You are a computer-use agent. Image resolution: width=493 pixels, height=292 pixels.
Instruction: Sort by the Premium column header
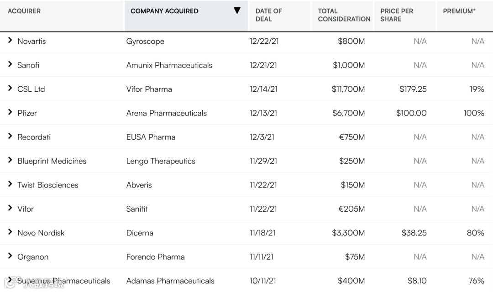point(459,11)
